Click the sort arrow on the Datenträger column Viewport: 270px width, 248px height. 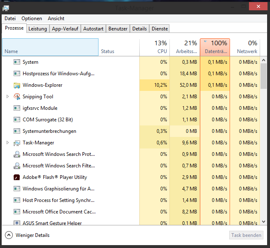[x=205, y=42]
